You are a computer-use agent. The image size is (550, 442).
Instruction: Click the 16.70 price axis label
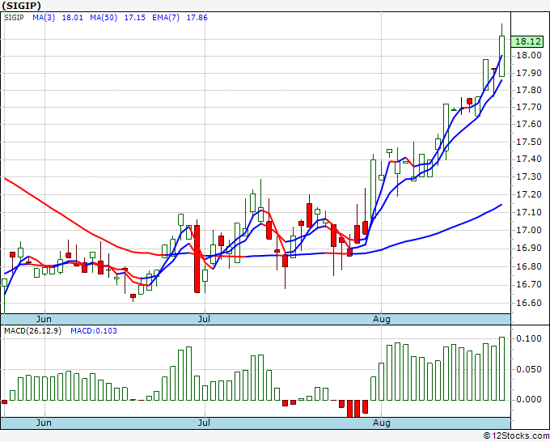click(529, 284)
